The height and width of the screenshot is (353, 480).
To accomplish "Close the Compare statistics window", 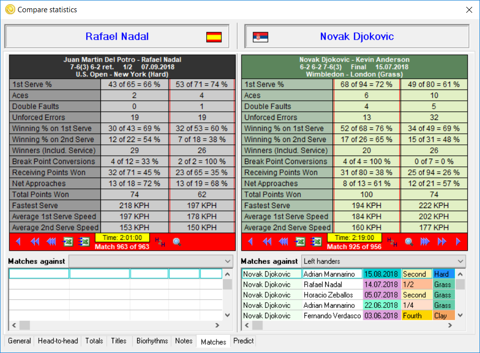I will pyautogui.click(x=469, y=10).
